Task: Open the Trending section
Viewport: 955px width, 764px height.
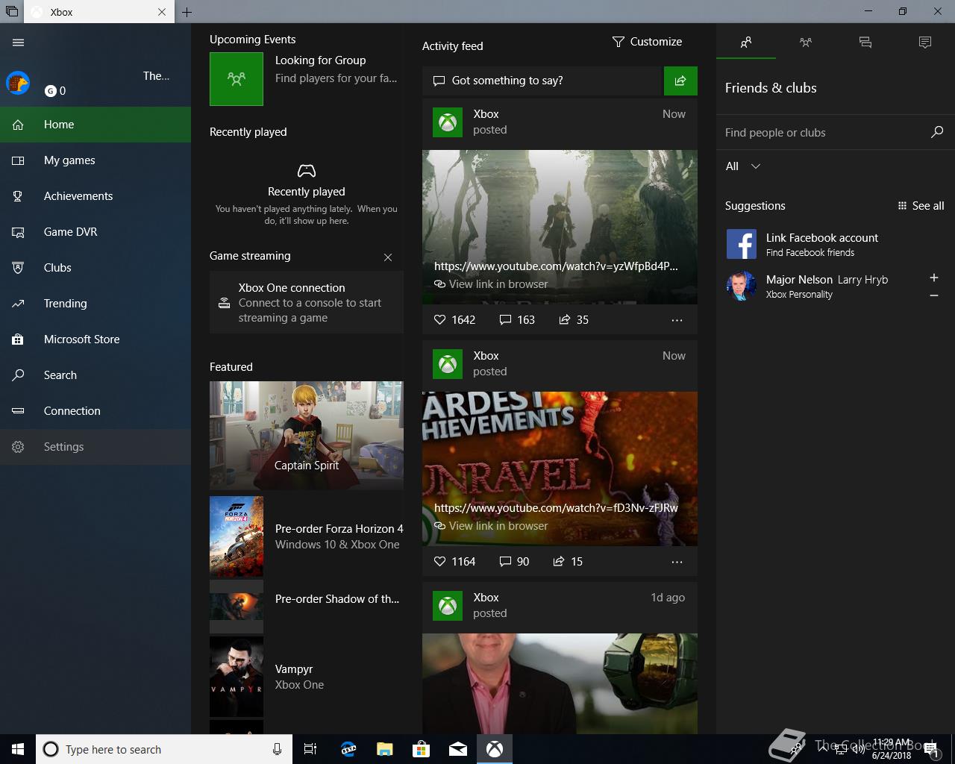Action: click(95, 304)
